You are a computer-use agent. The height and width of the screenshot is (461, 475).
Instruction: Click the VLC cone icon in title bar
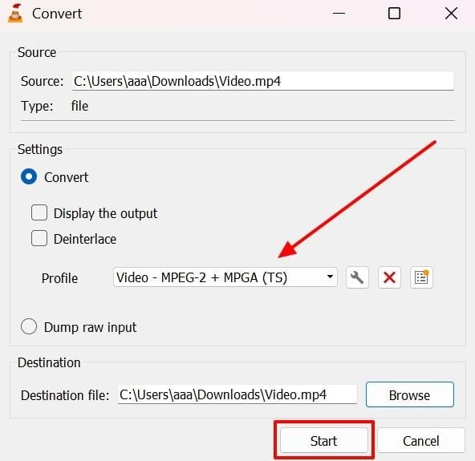(x=15, y=14)
